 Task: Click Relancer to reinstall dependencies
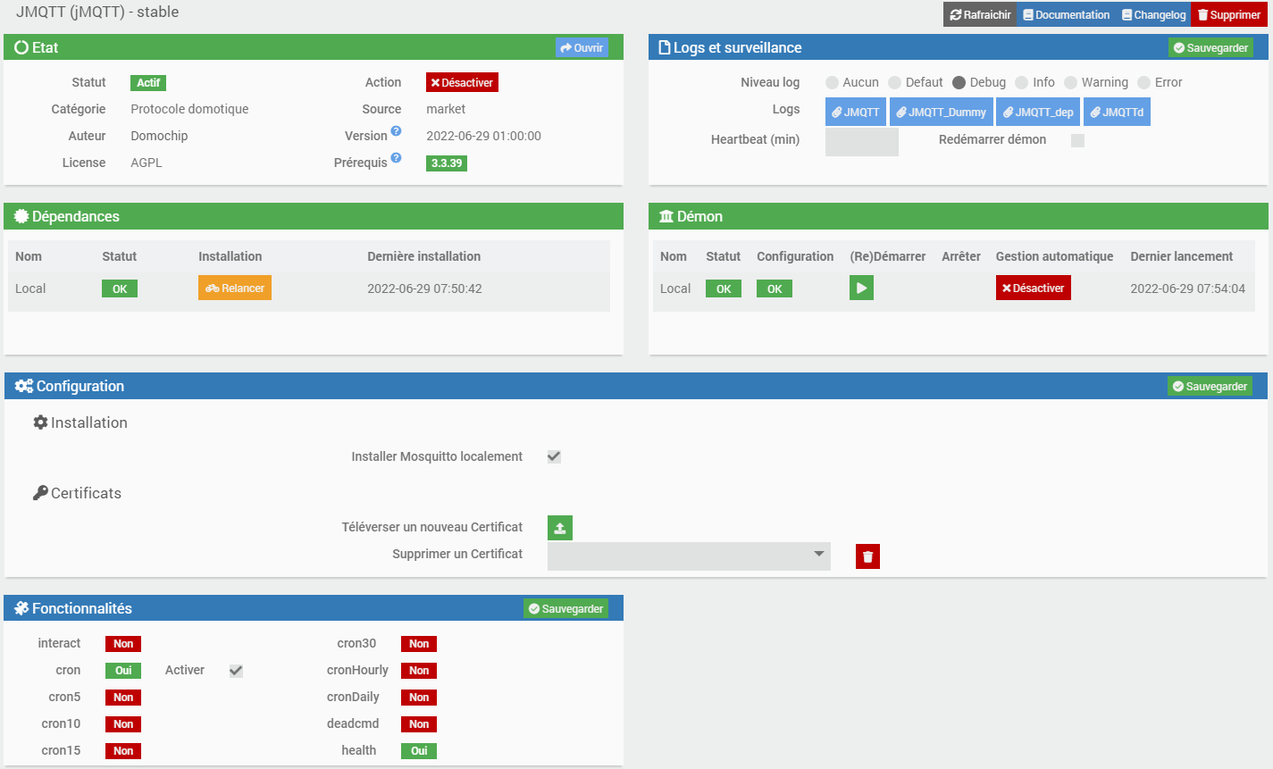pyautogui.click(x=235, y=288)
